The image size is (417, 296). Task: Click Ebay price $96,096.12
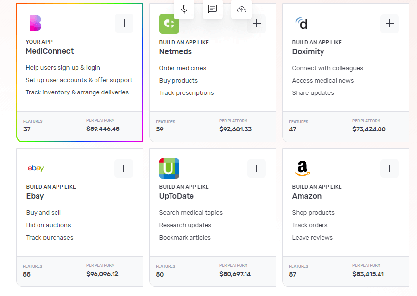tap(102, 274)
